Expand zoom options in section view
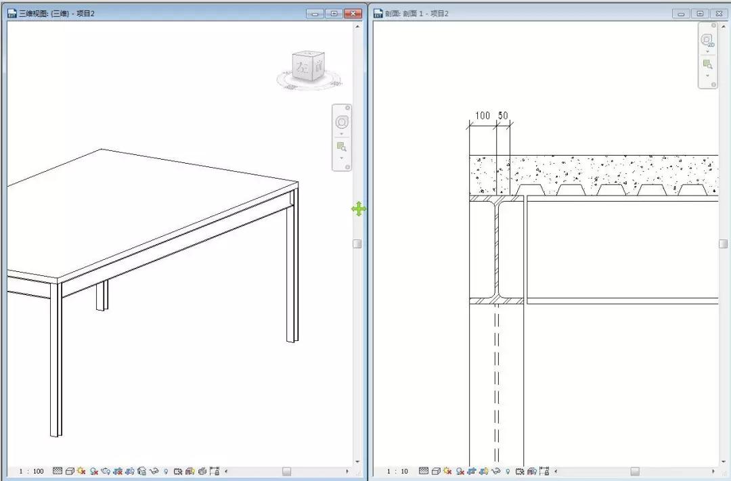This screenshot has width=731, height=481. pyautogui.click(x=708, y=76)
